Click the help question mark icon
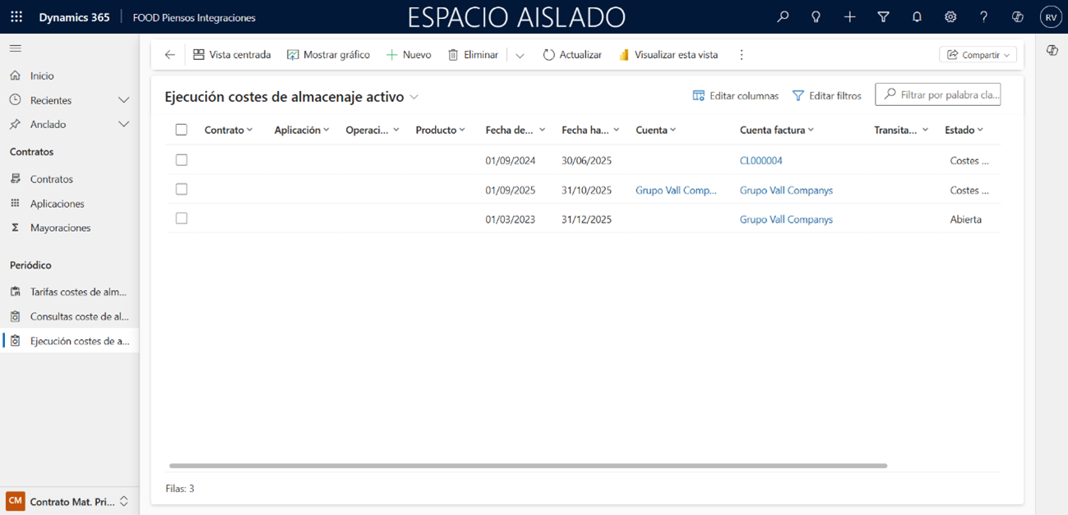Viewport: 1068px width, 515px height. (x=983, y=17)
